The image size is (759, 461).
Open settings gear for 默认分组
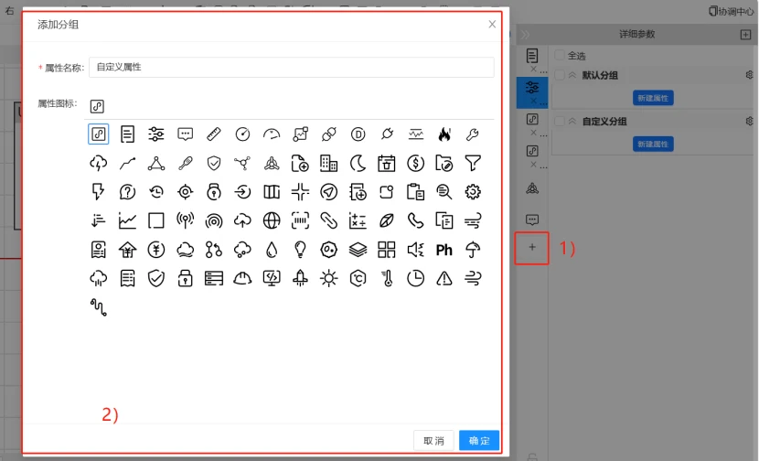click(x=749, y=75)
